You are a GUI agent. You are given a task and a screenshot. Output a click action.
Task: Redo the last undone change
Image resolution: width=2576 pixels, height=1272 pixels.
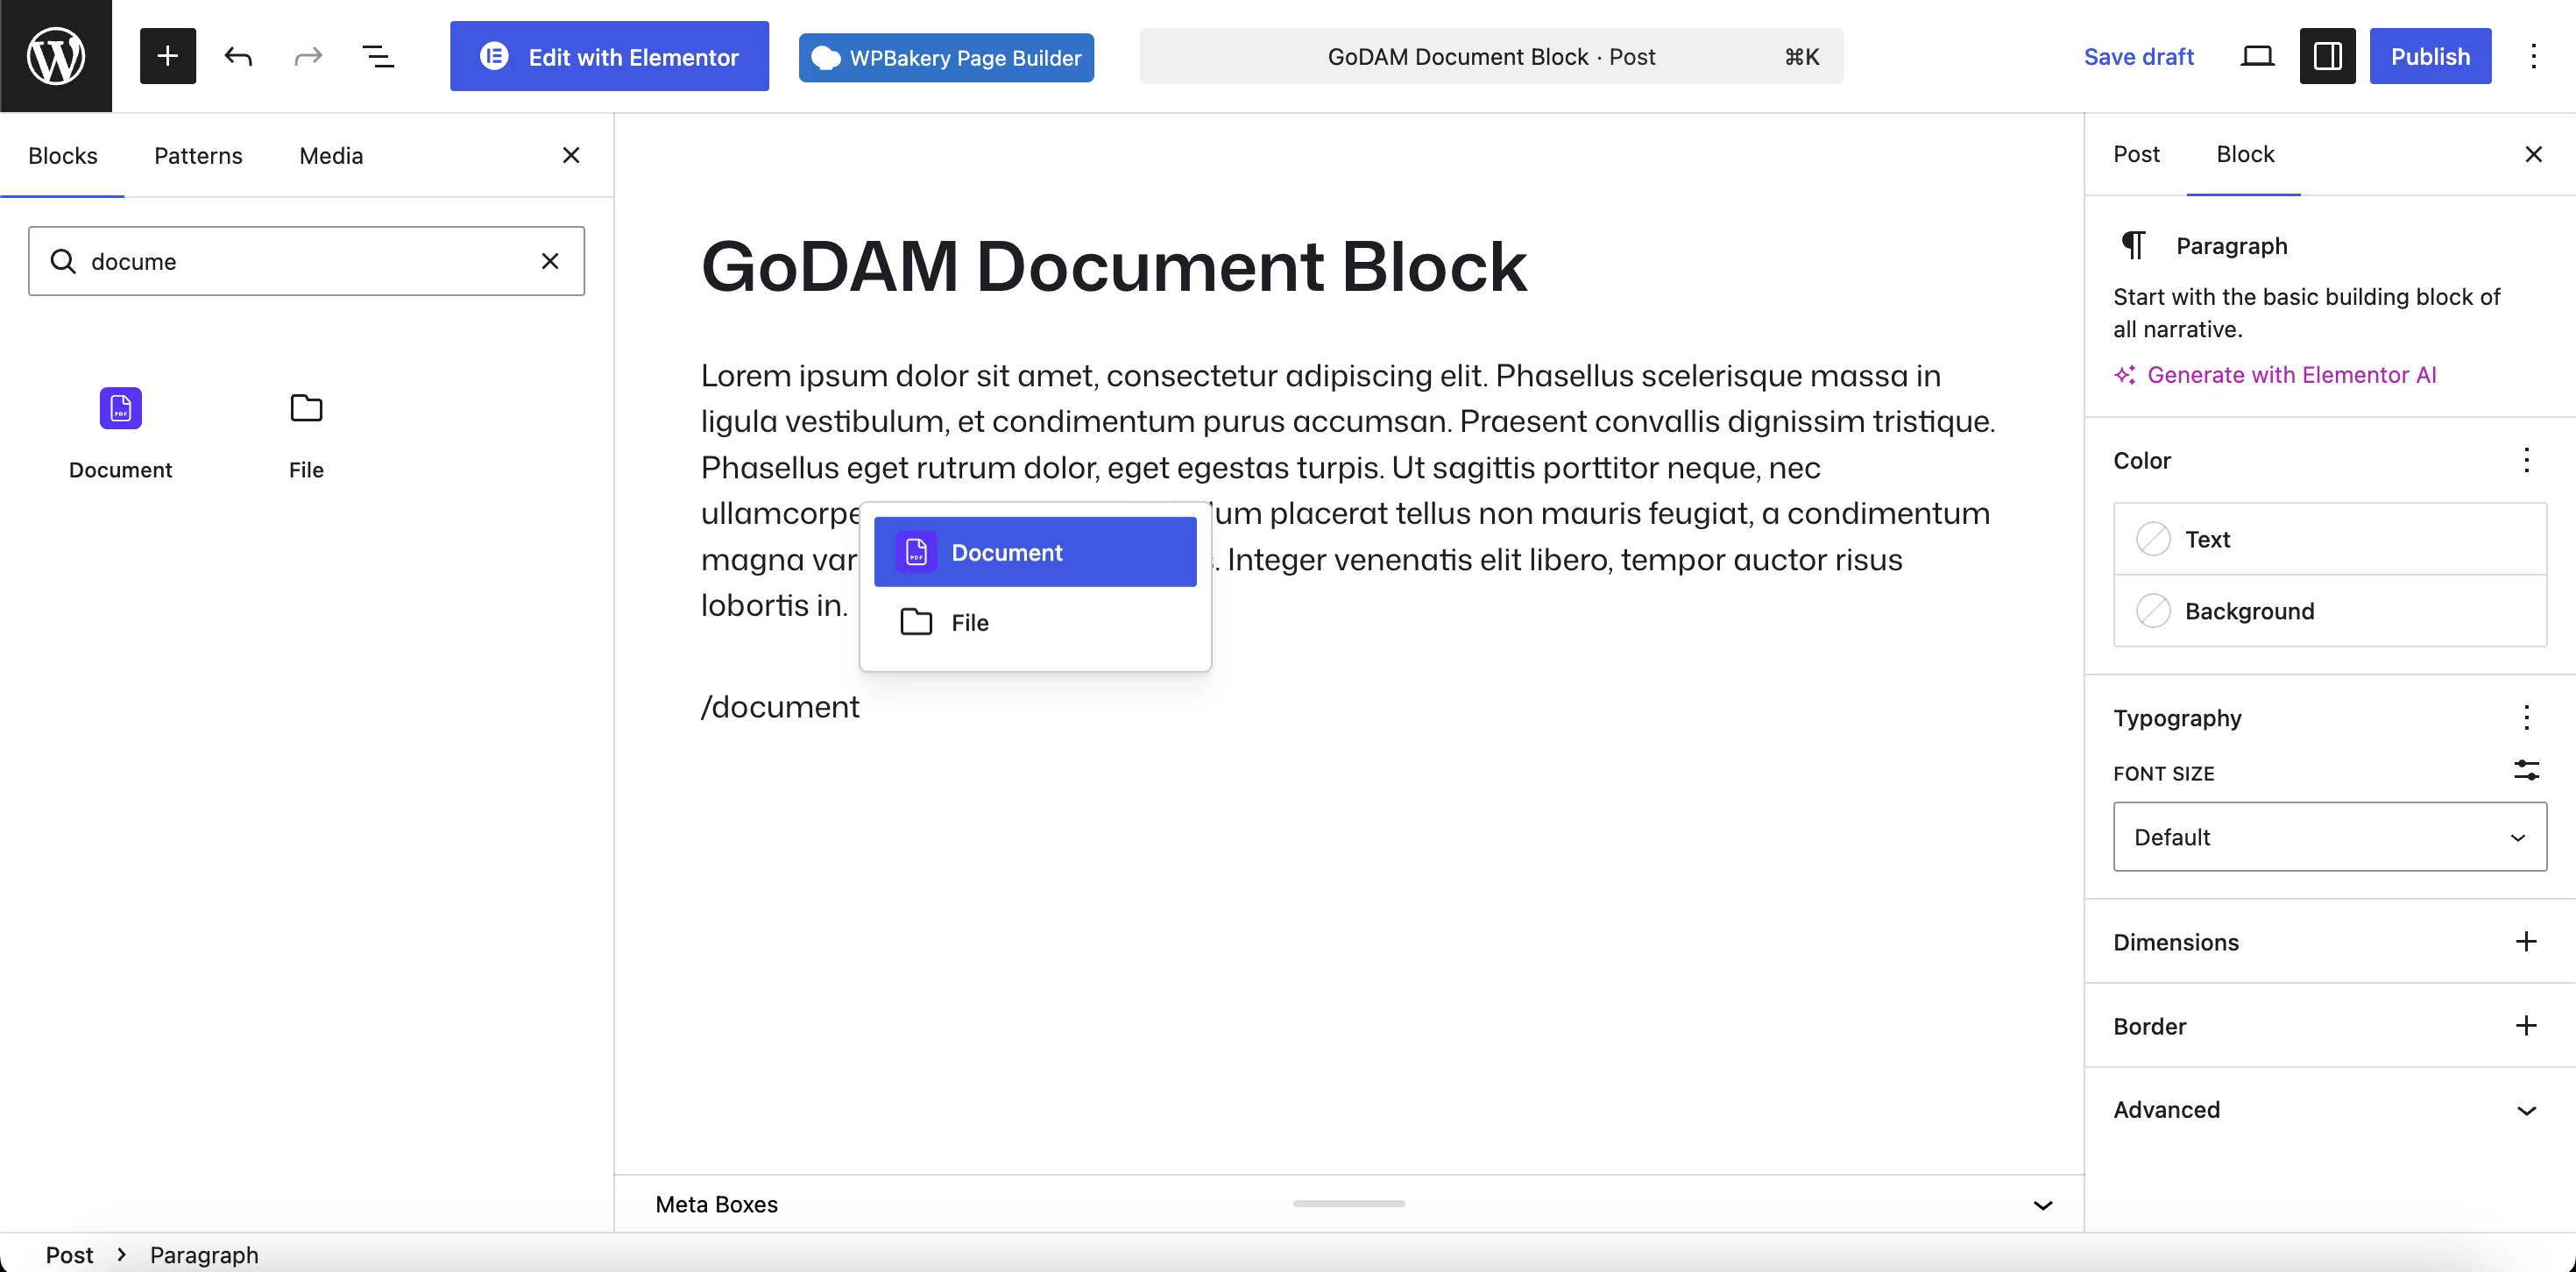308,56
